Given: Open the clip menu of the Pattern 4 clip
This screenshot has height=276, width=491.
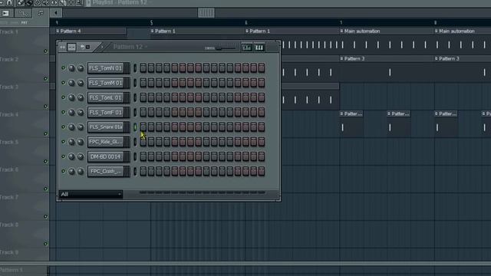Looking at the screenshot, I should 58,31.
